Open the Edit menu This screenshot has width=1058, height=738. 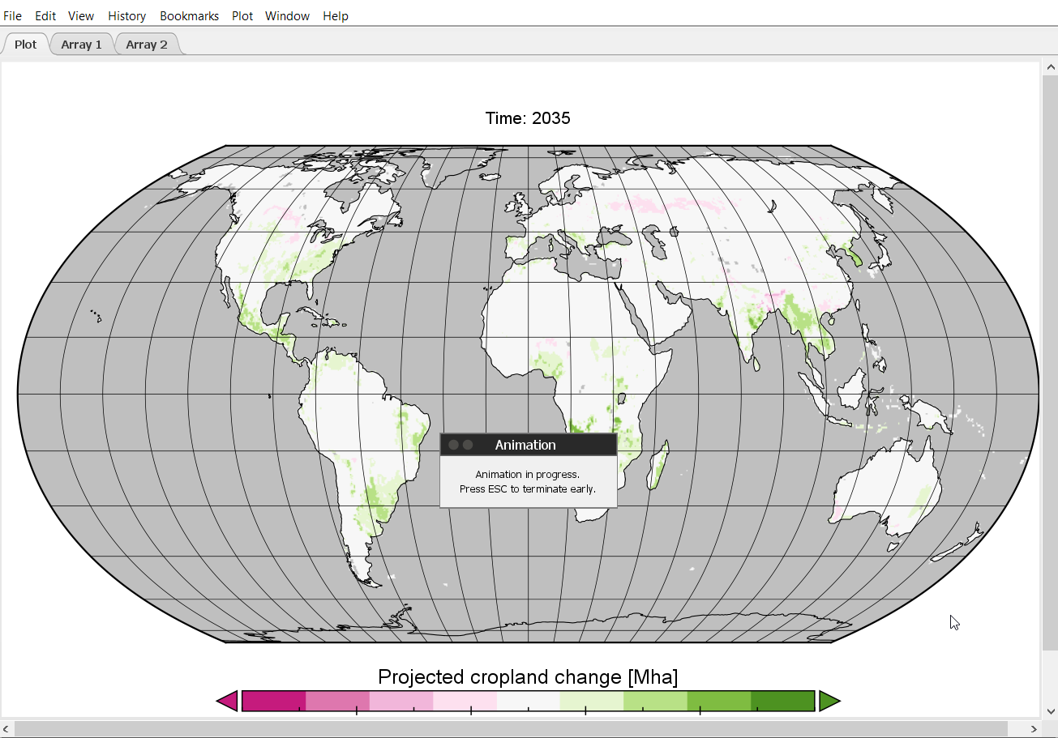click(45, 16)
